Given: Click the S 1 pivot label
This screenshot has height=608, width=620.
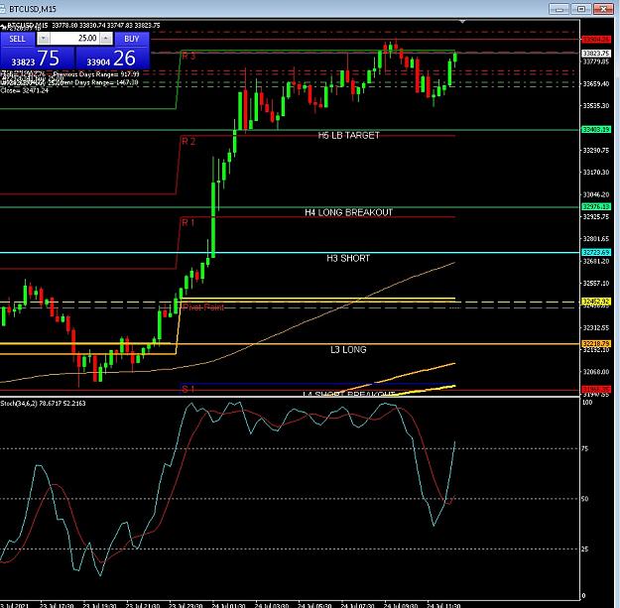Looking at the screenshot, I should (188, 390).
